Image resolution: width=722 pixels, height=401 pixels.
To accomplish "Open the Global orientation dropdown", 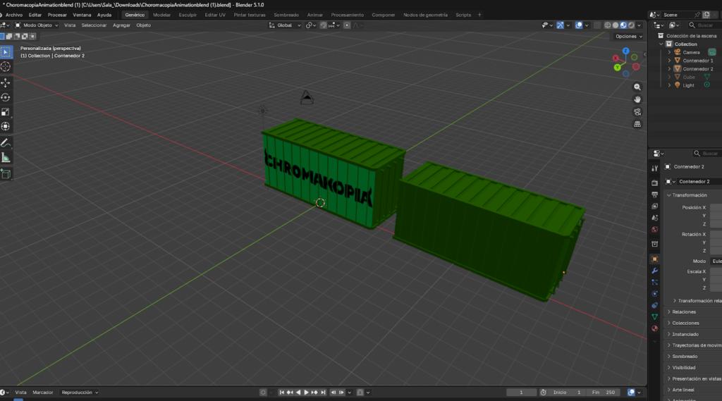I will [285, 25].
